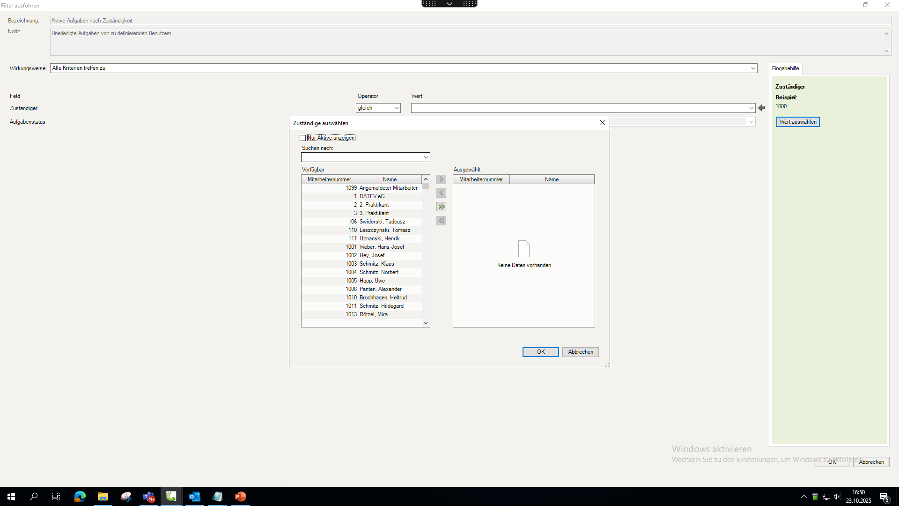Remove all employees with double-left arrow

point(441,221)
